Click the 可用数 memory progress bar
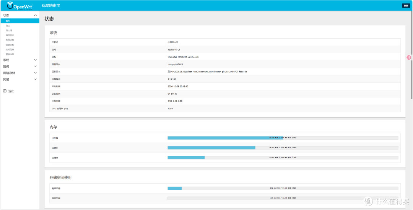413x210 pixels. pyautogui.click(x=283, y=138)
